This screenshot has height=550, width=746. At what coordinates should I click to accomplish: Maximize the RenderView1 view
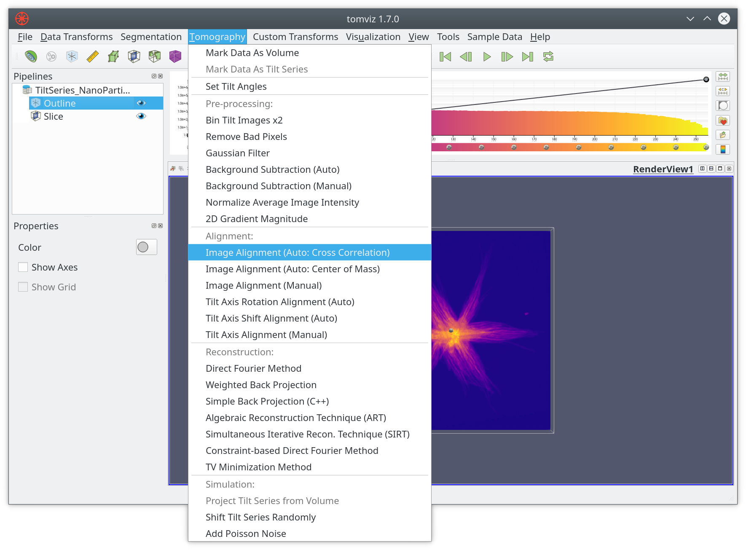coord(720,169)
